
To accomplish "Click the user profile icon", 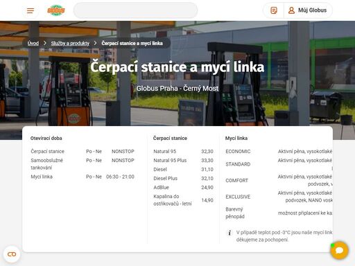I will click(291, 10).
